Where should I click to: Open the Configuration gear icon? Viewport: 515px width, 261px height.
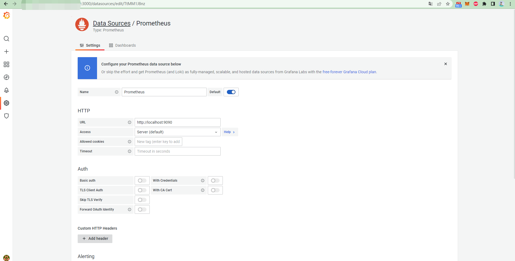6,103
